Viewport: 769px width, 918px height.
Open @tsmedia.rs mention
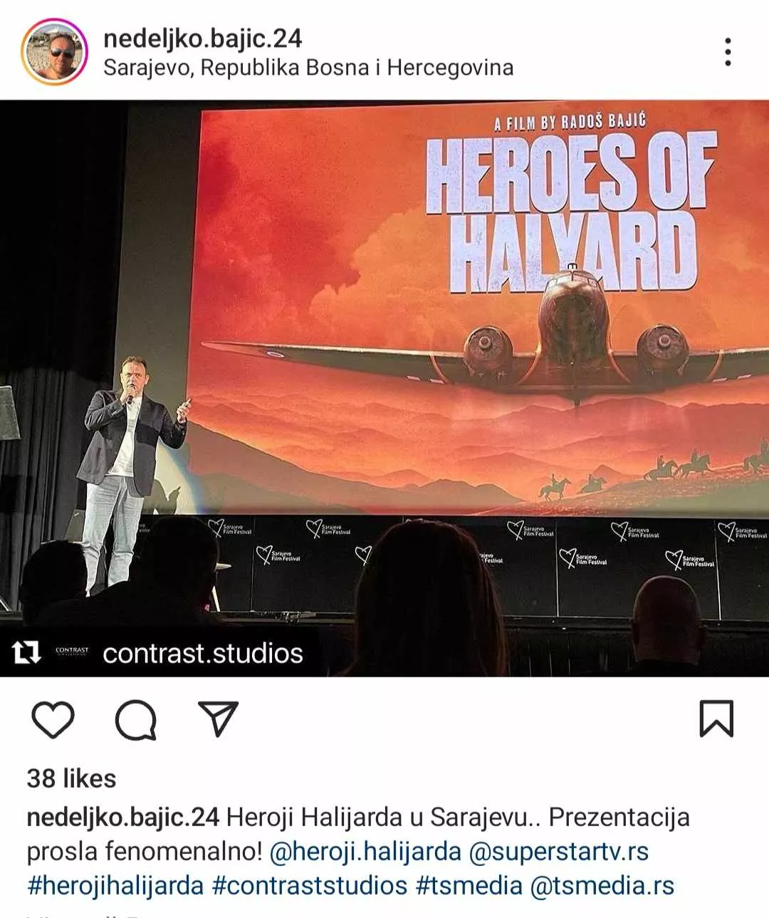pyautogui.click(x=602, y=885)
